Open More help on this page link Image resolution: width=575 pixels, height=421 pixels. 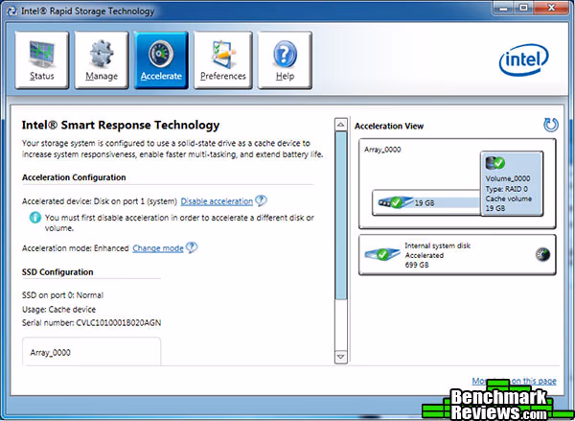click(x=514, y=381)
